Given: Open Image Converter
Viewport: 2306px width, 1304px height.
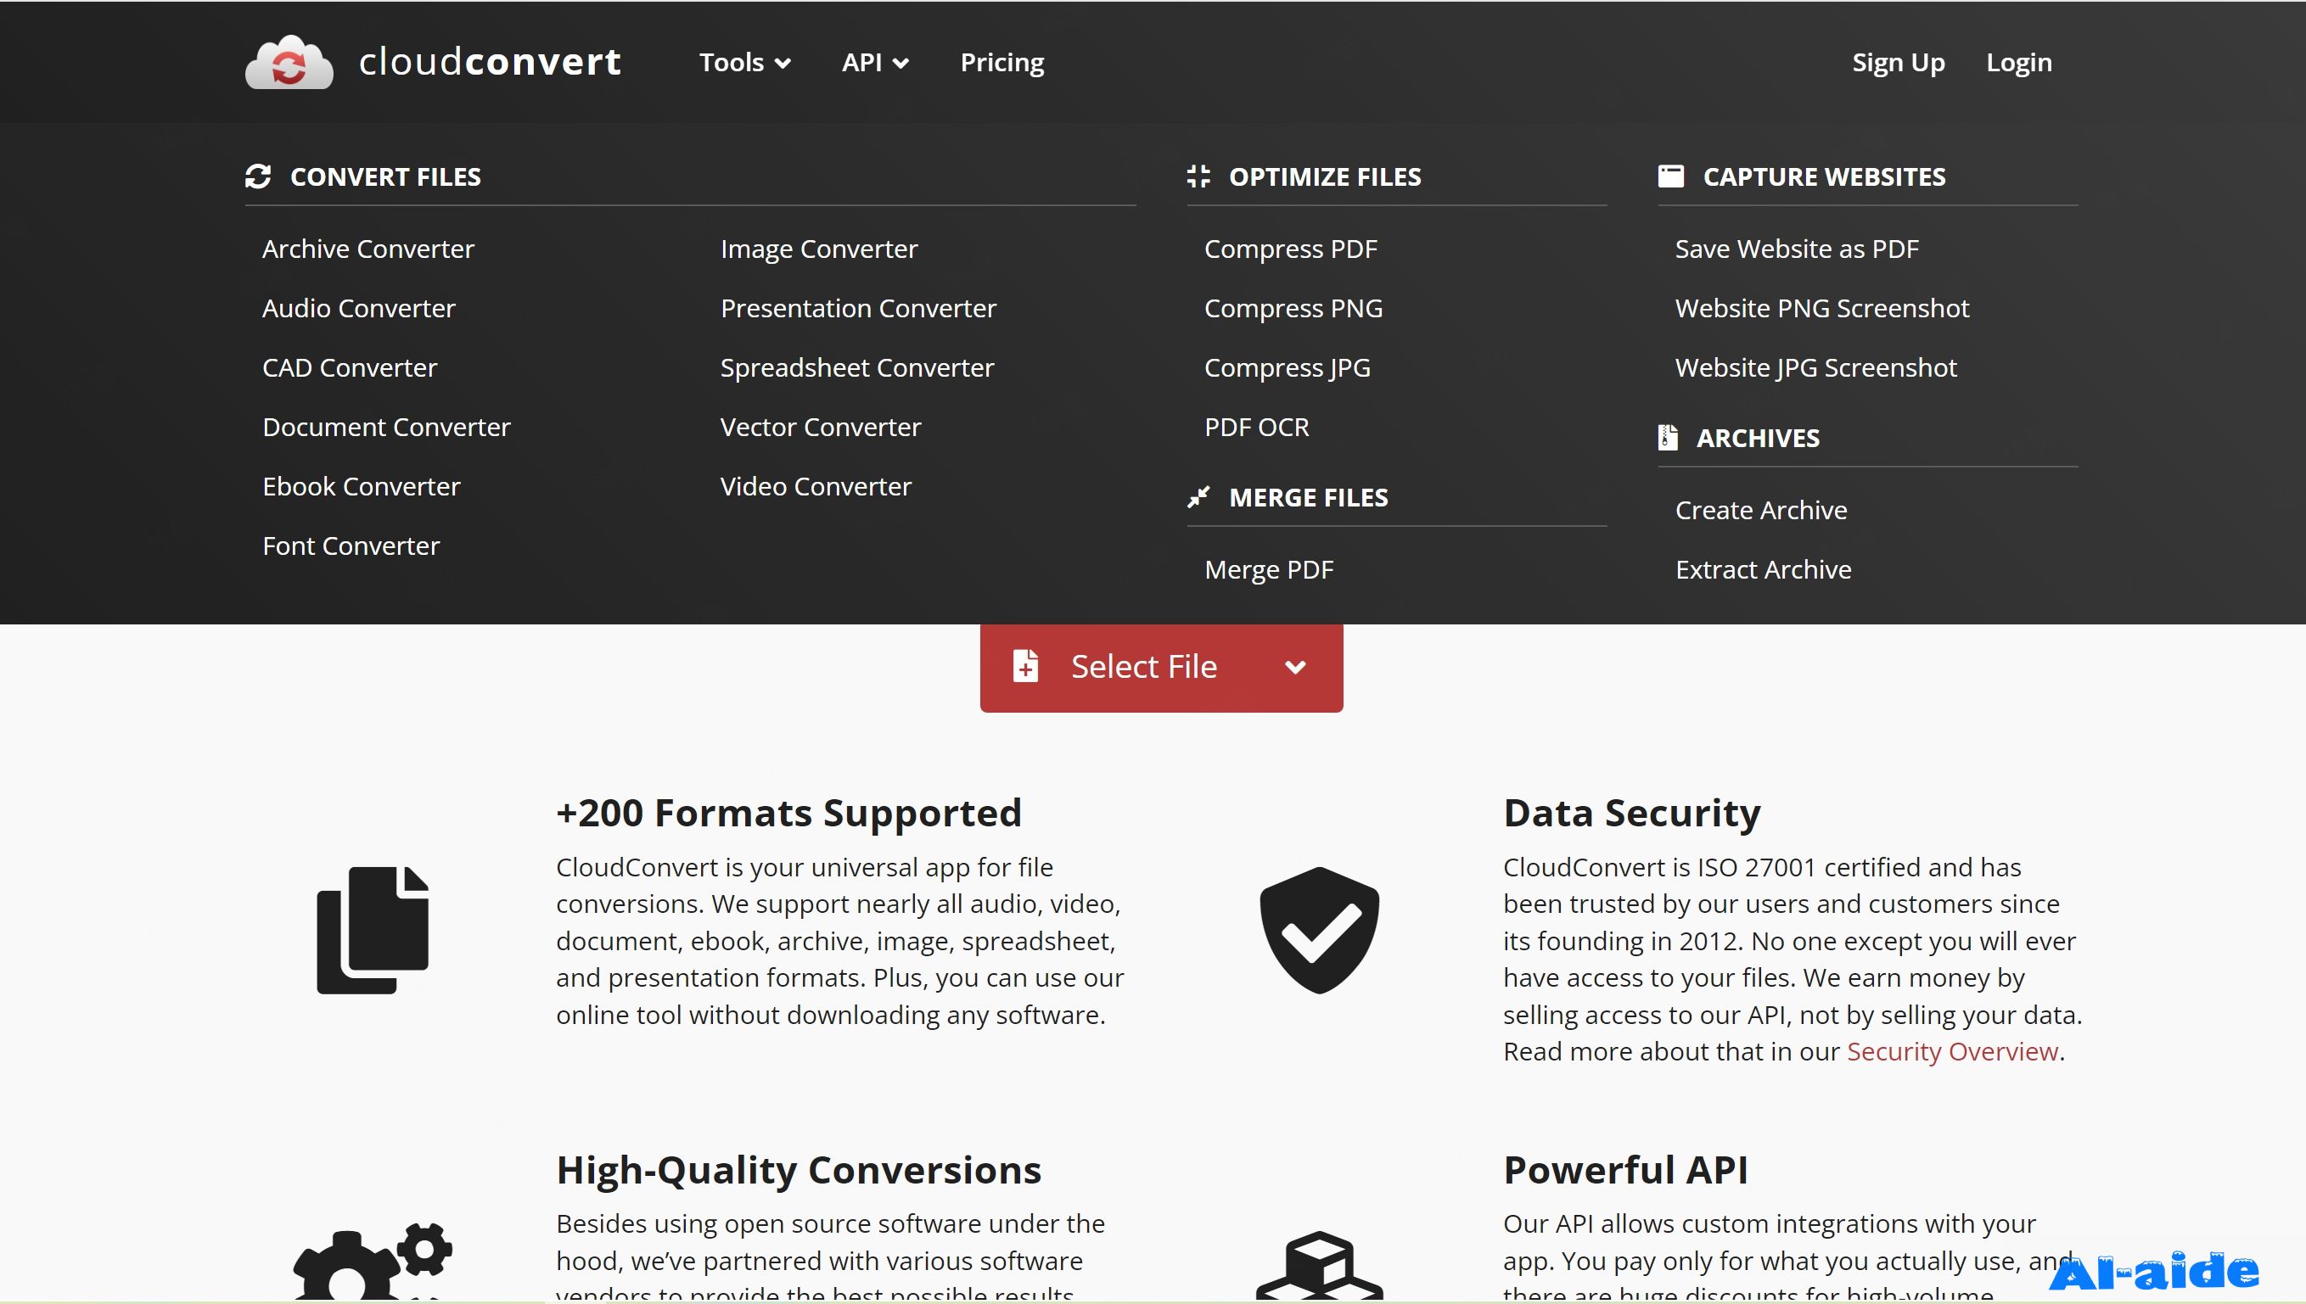Looking at the screenshot, I should [x=819, y=249].
